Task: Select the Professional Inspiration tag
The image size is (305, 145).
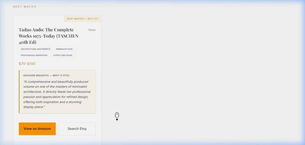Action: click(34, 55)
